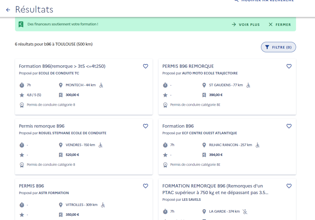The height and width of the screenshot is (220, 315).
Task: Click 'Permis de conduire catégorie B' under VENDRES
Action: pos(51,165)
